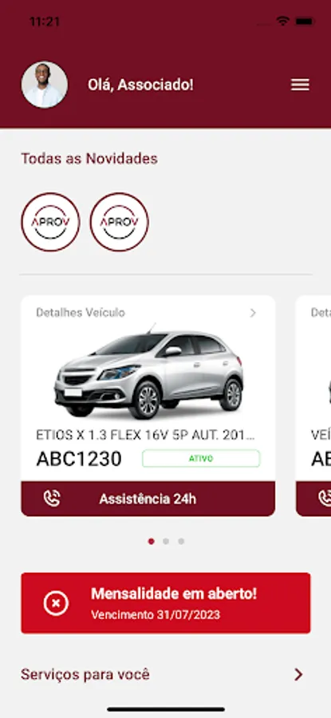Select the third carousel page dot
Screen dimensions: 331x718
click(x=181, y=541)
